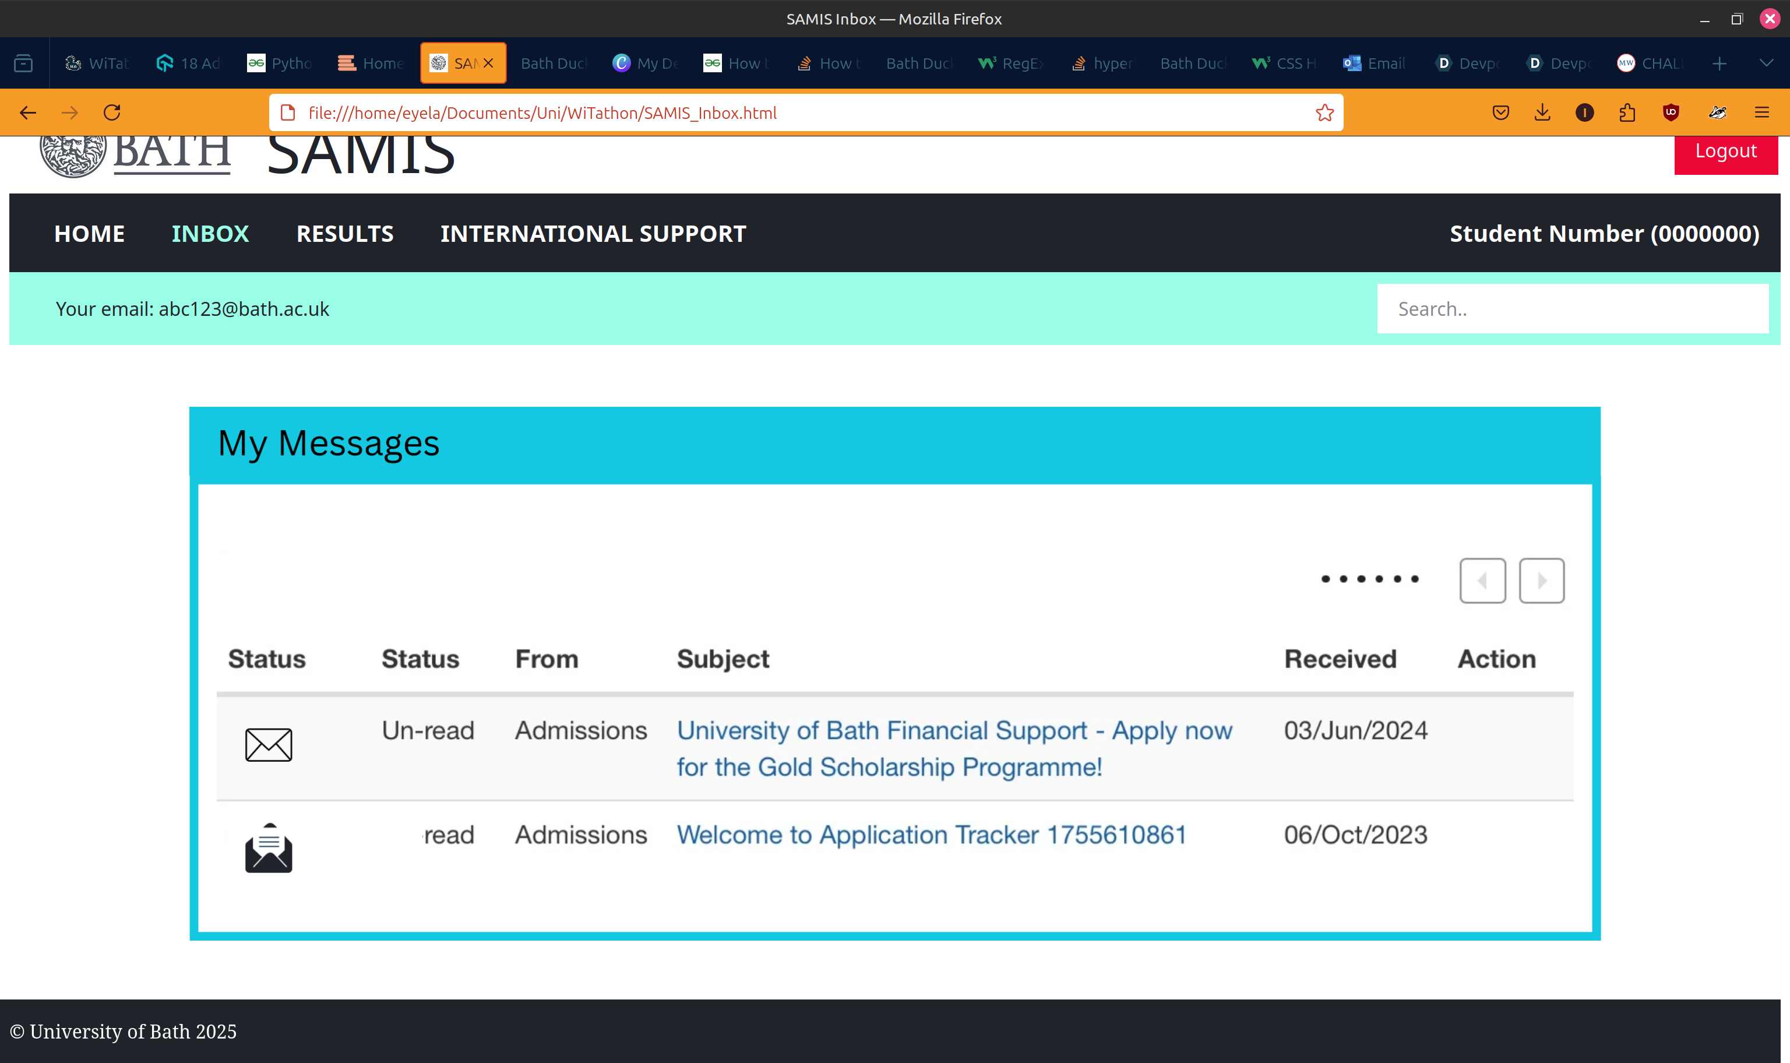The height and width of the screenshot is (1063, 1790).
Task: Go to previous messages page arrow
Action: (x=1482, y=580)
